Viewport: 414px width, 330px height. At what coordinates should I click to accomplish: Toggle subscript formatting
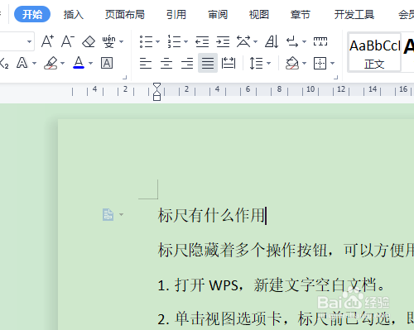[x=4, y=64]
